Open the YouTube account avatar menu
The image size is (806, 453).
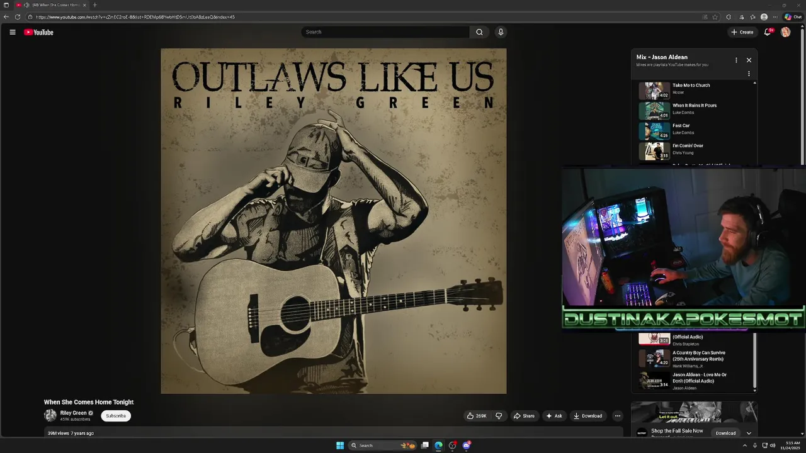pos(785,32)
